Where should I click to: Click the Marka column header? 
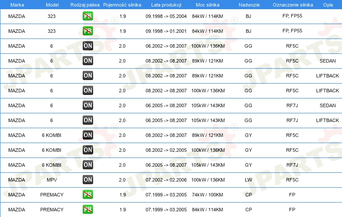(17, 5)
